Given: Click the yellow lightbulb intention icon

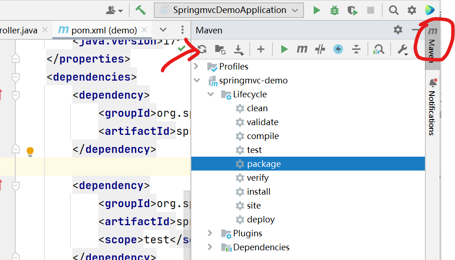Looking at the screenshot, I should pyautogui.click(x=30, y=152).
